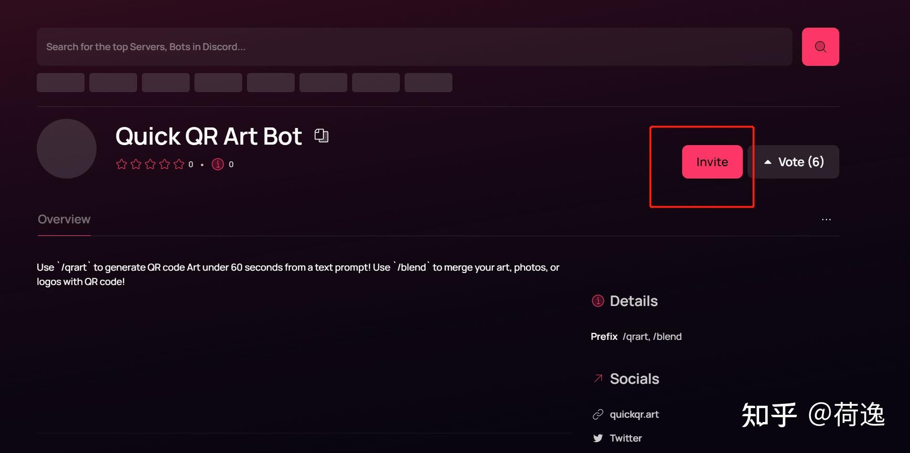Select the first placeholder chip below search
This screenshot has width=910, height=453.
[61, 83]
